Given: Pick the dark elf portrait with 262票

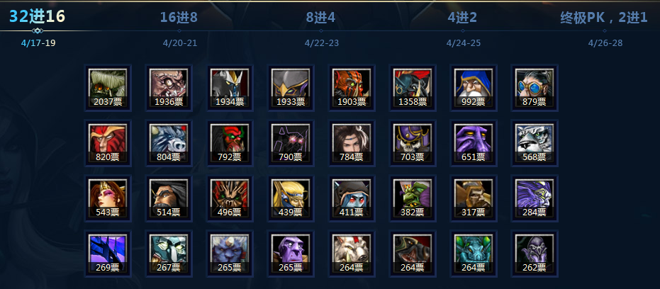Looking at the screenshot, I should 535,254.
